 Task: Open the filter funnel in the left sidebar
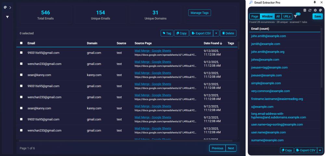pos(7,17)
